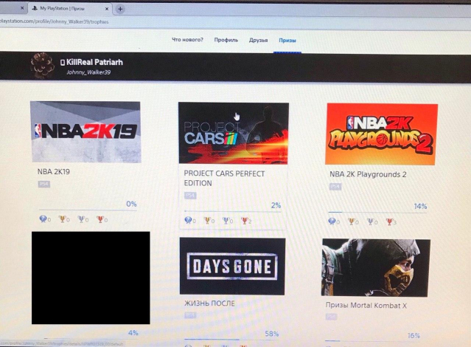
Task: Open the "Что нового?" menu item
Action: 187,40
